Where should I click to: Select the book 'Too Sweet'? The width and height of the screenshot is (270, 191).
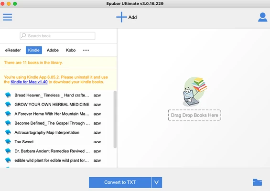coord(24,142)
